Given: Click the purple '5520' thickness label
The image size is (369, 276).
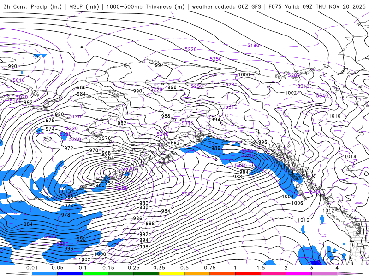Looking at the screenshot, I should click(188, 194).
